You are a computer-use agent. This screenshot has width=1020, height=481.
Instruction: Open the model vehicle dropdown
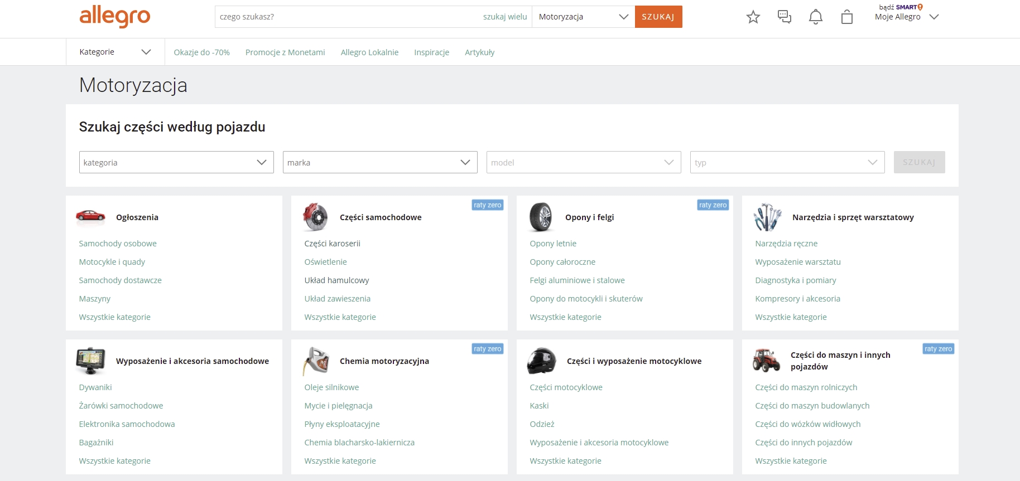coord(584,162)
